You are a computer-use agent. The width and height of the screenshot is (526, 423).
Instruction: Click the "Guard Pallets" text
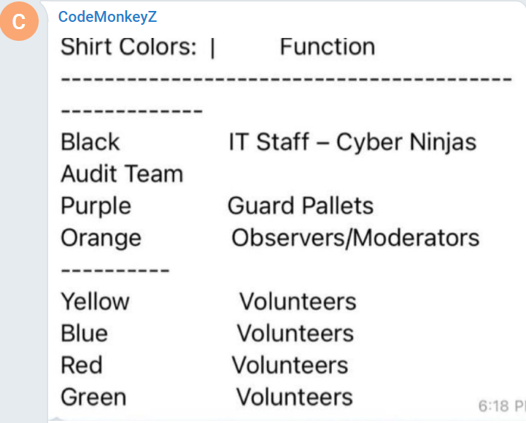(301, 206)
